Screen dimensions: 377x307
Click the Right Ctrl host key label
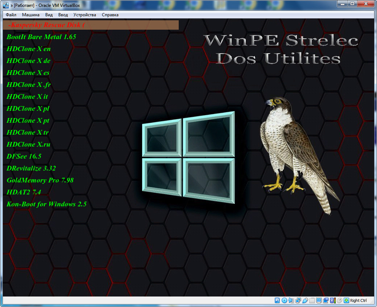[358, 300]
